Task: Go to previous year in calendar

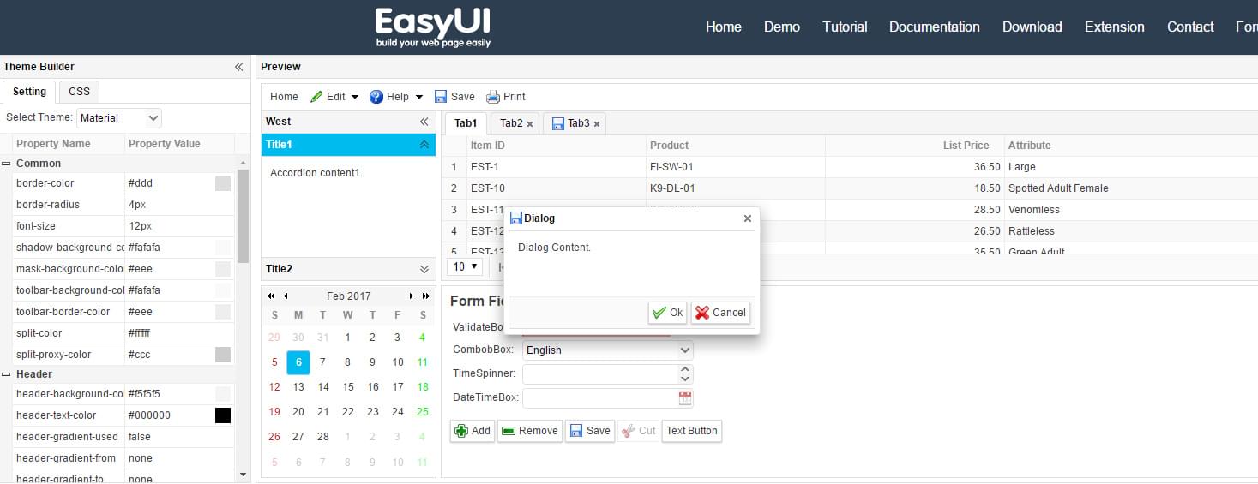Action: [272, 296]
